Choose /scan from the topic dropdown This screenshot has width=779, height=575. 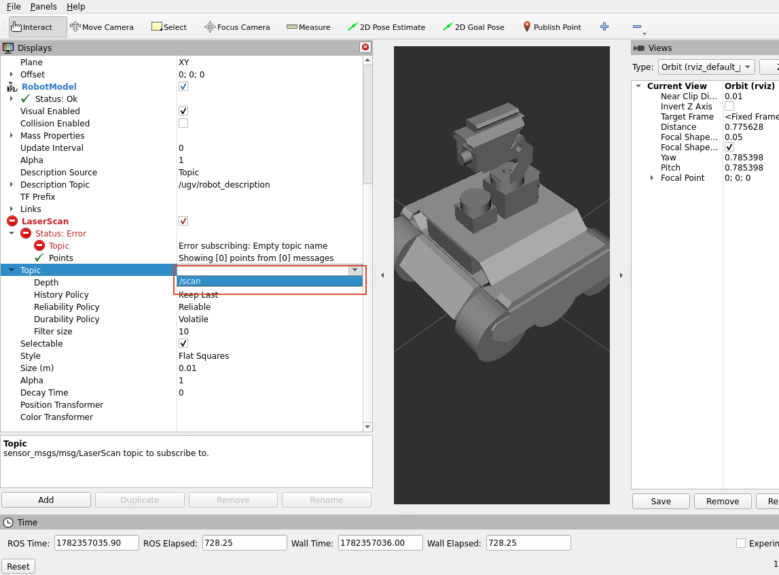pos(270,281)
